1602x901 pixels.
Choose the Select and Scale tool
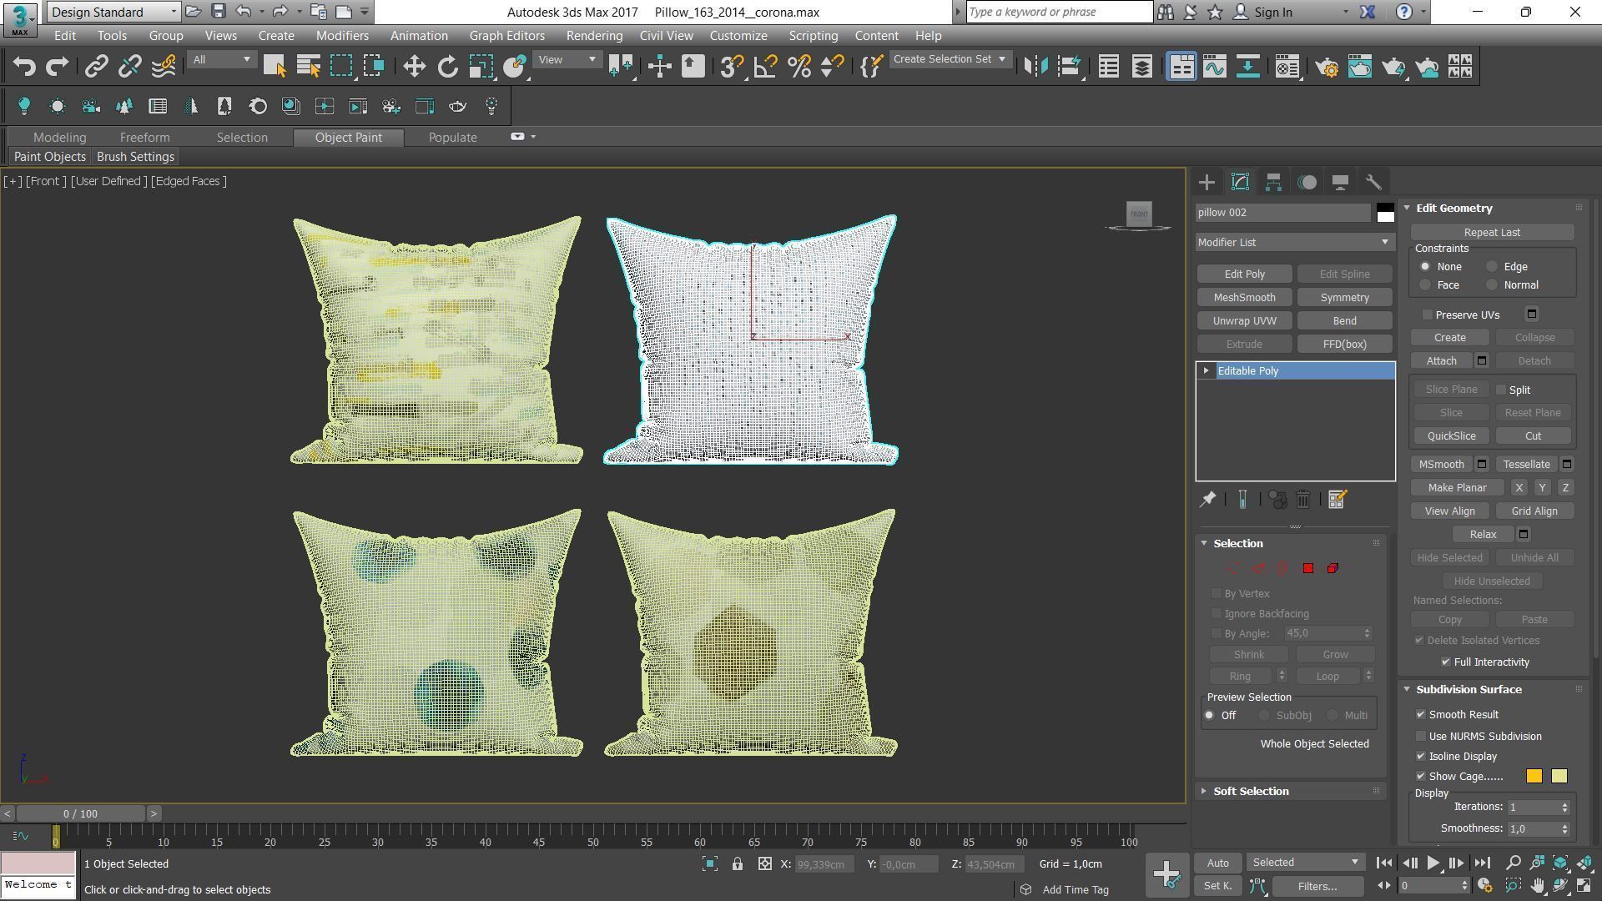(x=481, y=67)
